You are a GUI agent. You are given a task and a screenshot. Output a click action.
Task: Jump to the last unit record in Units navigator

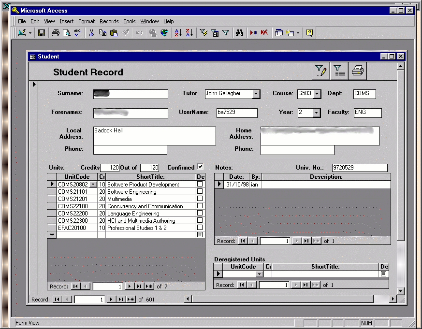tap(139, 286)
